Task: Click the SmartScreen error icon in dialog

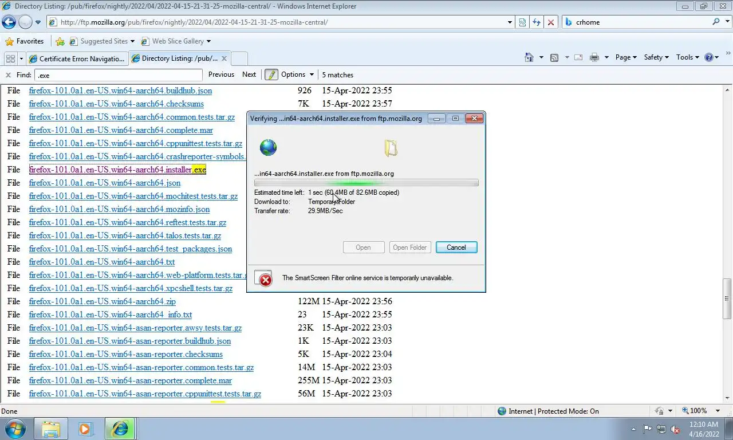Action: pyautogui.click(x=264, y=278)
